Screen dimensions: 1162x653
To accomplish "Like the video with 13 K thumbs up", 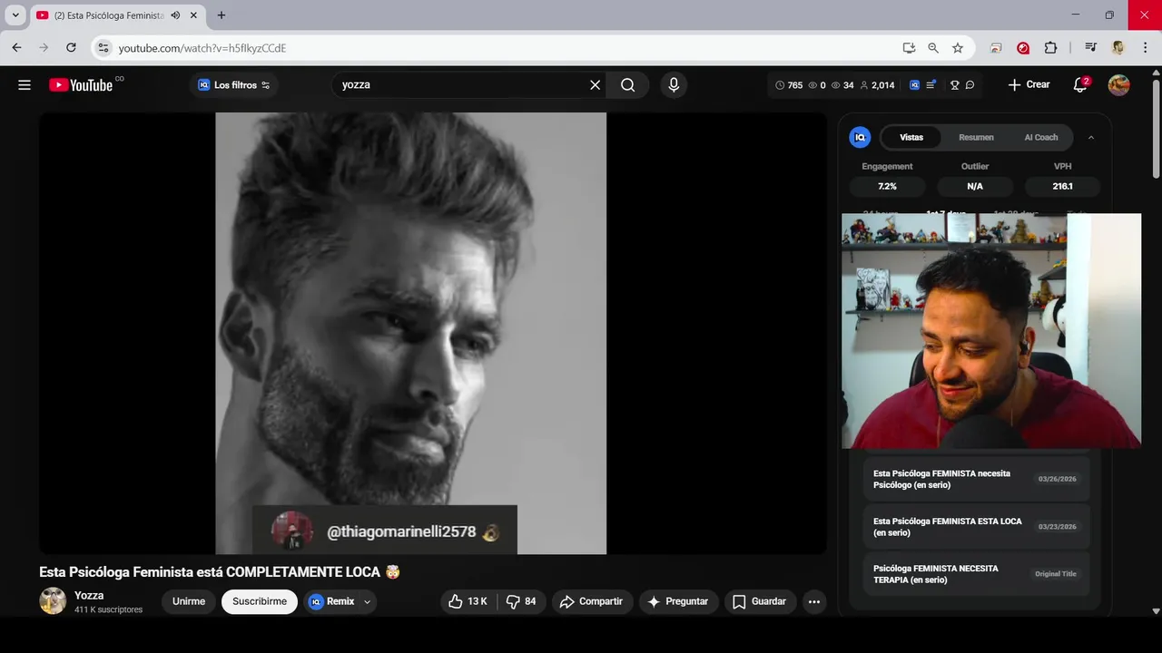I will (467, 601).
